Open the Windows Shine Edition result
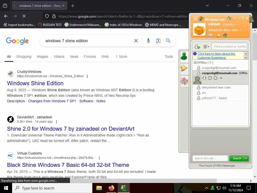The height and width of the screenshot is (193, 257). (35, 83)
